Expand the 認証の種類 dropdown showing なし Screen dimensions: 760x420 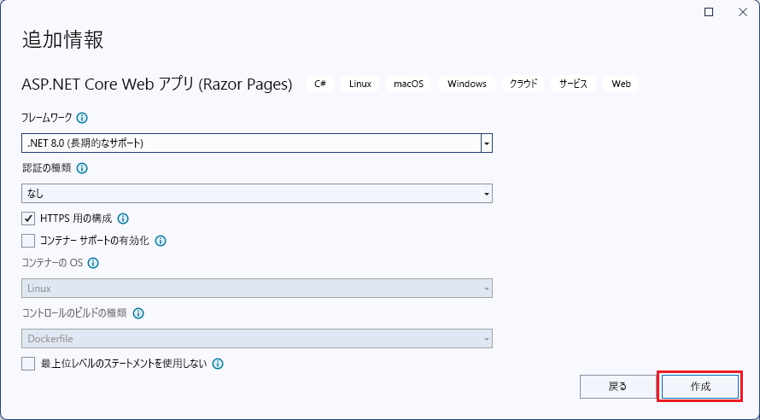tap(487, 194)
